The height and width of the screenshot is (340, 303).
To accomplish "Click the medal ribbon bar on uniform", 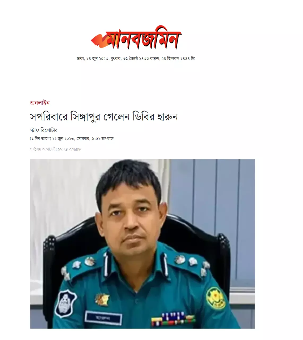I will click(173, 319).
